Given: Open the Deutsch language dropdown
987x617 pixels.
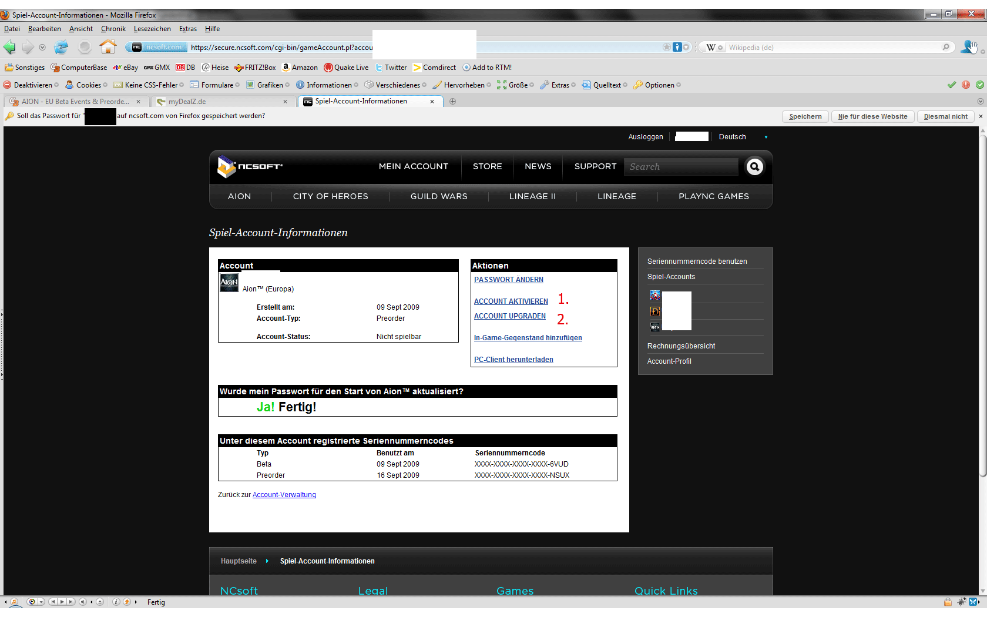Looking at the screenshot, I should [x=743, y=137].
